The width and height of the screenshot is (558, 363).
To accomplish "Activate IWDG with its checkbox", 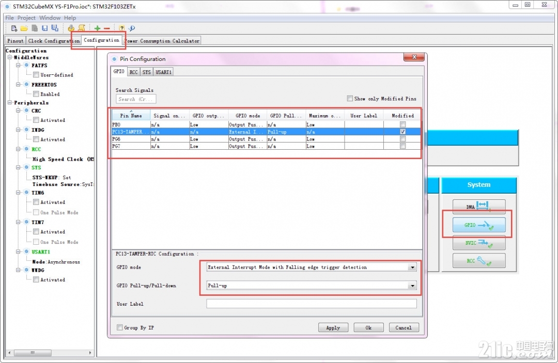I will click(x=36, y=139).
